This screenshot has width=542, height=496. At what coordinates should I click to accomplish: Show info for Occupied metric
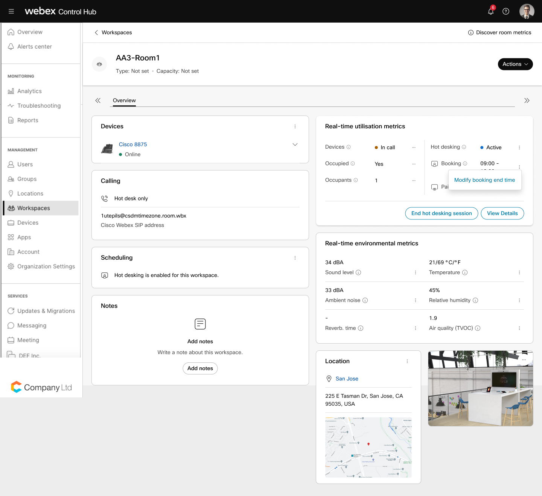(353, 163)
